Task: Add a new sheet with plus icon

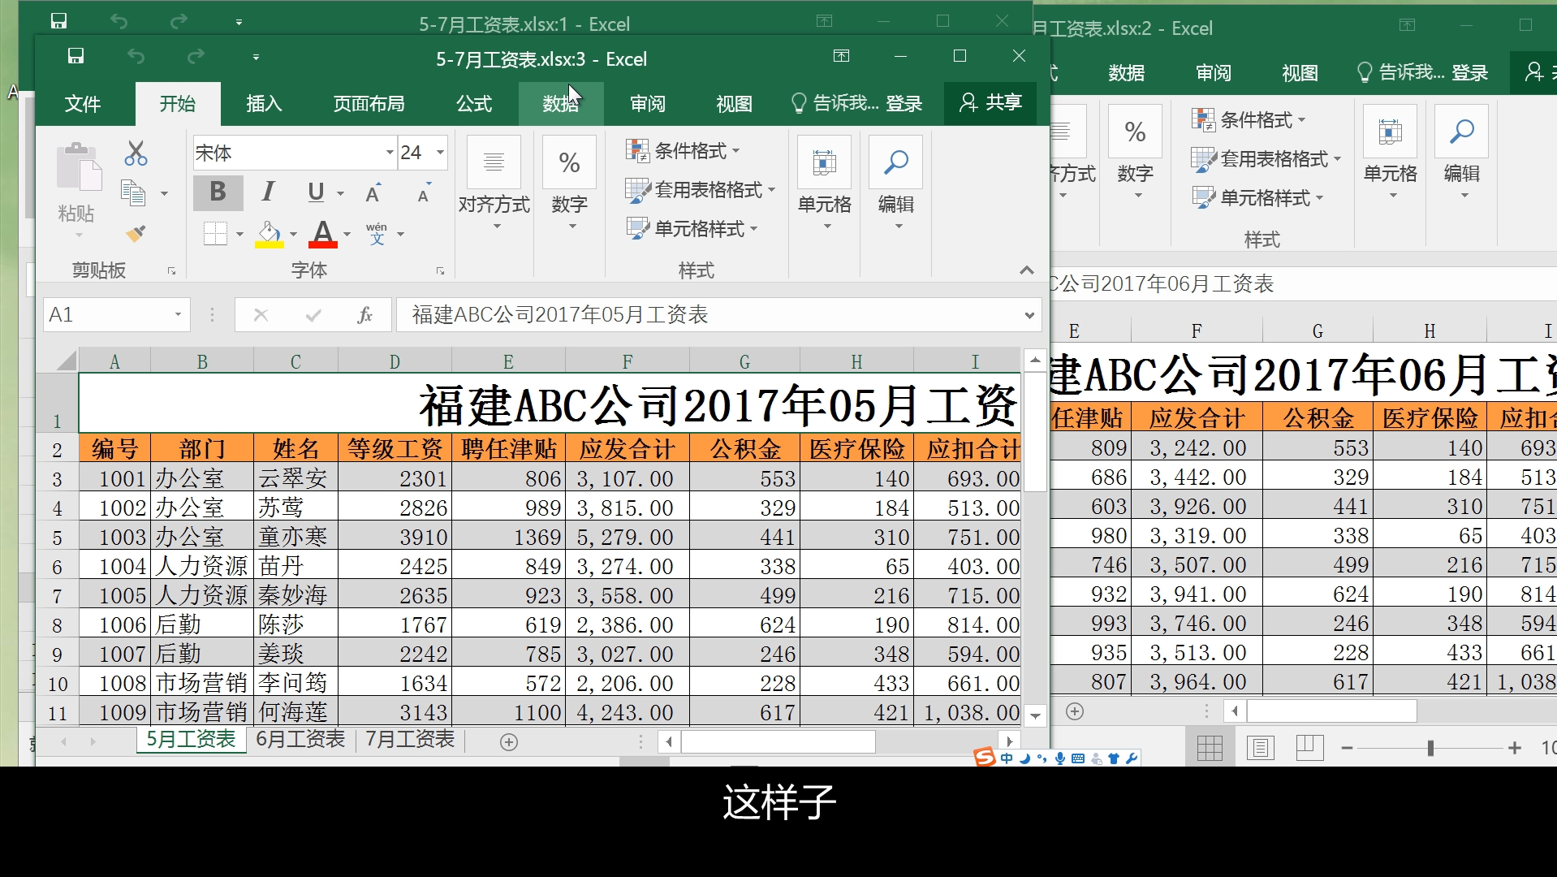Action: coord(509,742)
